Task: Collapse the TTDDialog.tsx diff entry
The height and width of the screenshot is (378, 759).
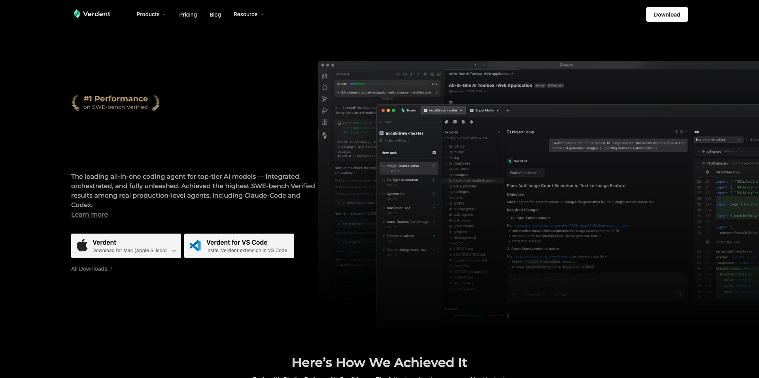Action: (x=698, y=163)
